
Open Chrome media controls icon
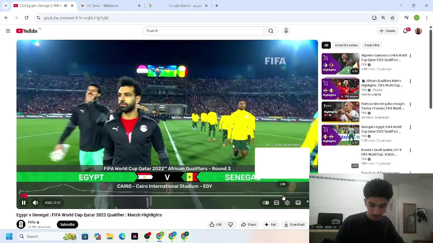point(407,18)
